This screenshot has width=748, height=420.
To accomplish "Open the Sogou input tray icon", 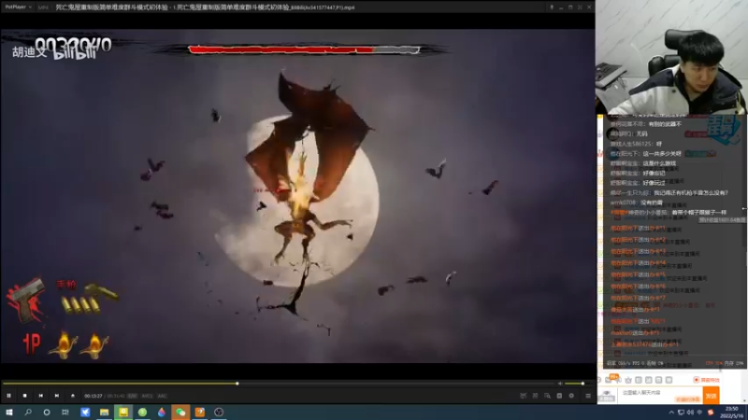I will (711, 413).
